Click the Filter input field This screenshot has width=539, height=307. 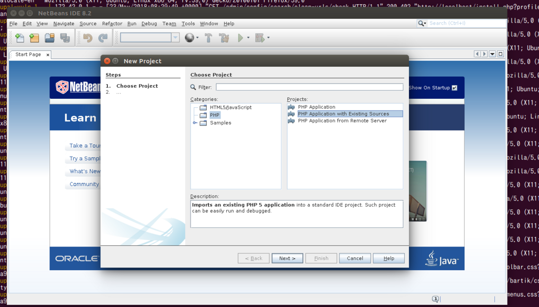point(310,87)
